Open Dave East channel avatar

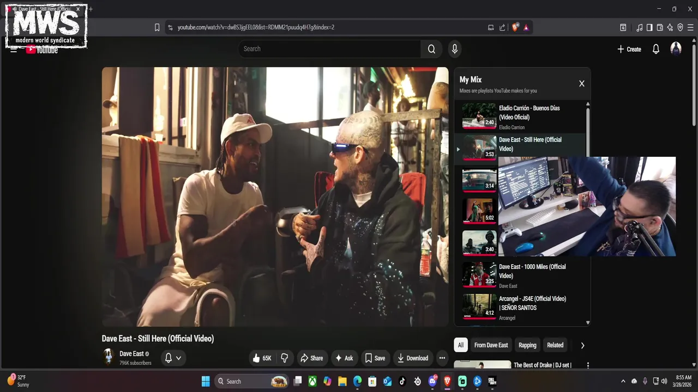(x=109, y=357)
